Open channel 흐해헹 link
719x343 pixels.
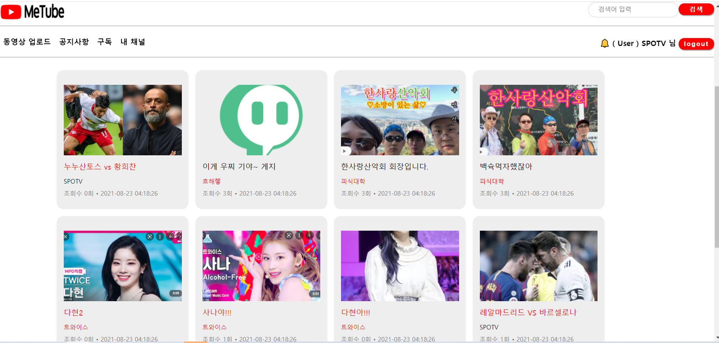click(x=212, y=181)
